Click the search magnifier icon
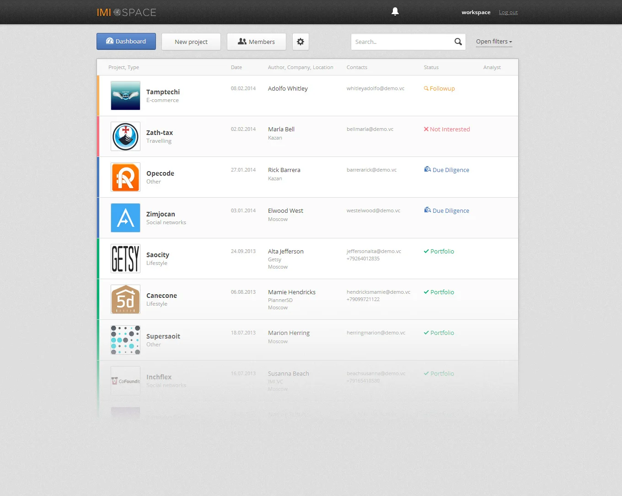 click(458, 42)
